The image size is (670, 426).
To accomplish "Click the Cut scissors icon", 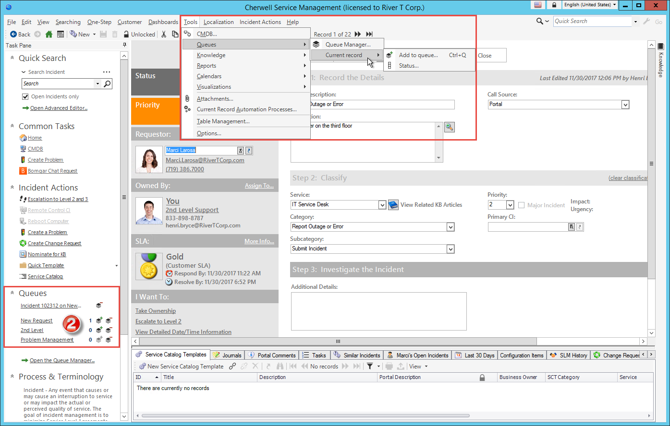I will pyautogui.click(x=164, y=34).
